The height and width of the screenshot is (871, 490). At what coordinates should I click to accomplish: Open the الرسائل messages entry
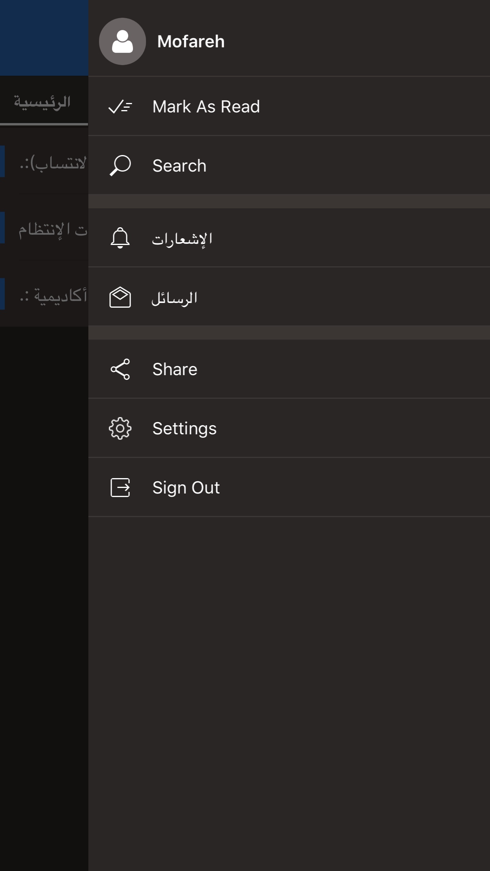[x=289, y=297]
